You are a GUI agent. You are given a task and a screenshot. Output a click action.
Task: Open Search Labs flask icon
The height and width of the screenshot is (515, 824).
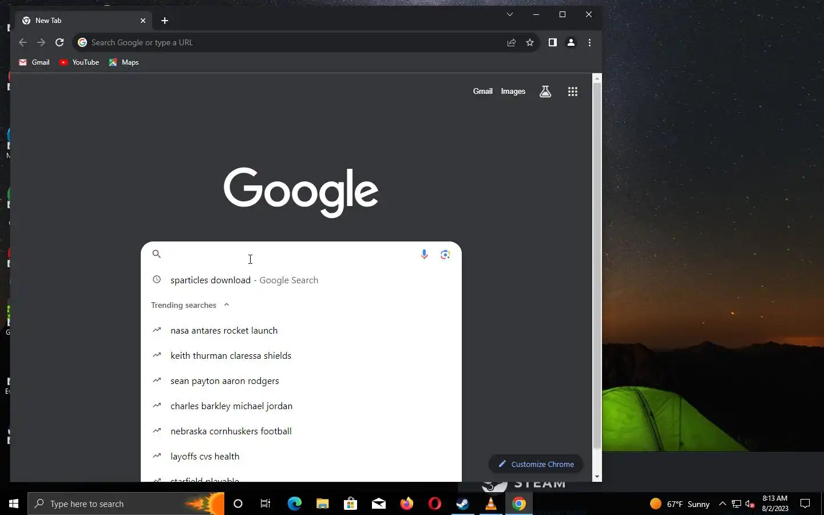point(545,92)
